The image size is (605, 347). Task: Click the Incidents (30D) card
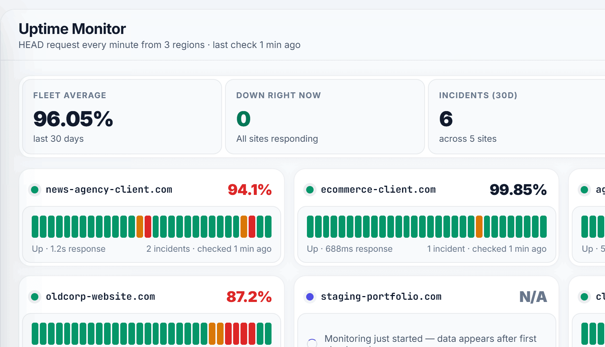point(516,117)
